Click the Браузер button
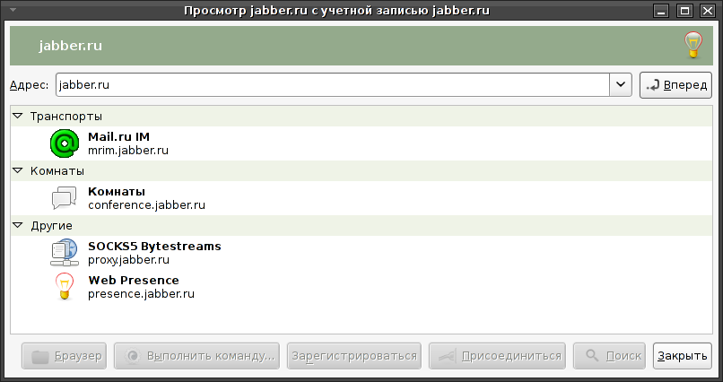This screenshot has width=723, height=382. (64, 356)
